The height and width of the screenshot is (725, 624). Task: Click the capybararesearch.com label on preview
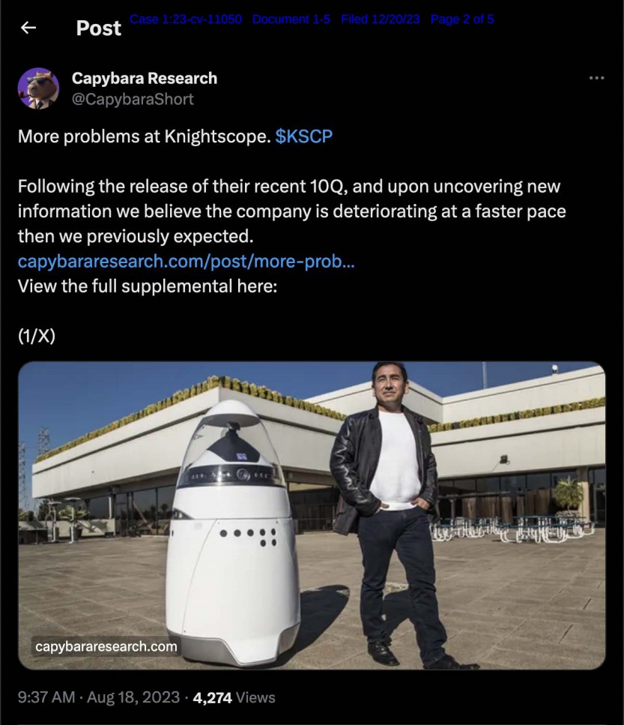pyautogui.click(x=106, y=646)
